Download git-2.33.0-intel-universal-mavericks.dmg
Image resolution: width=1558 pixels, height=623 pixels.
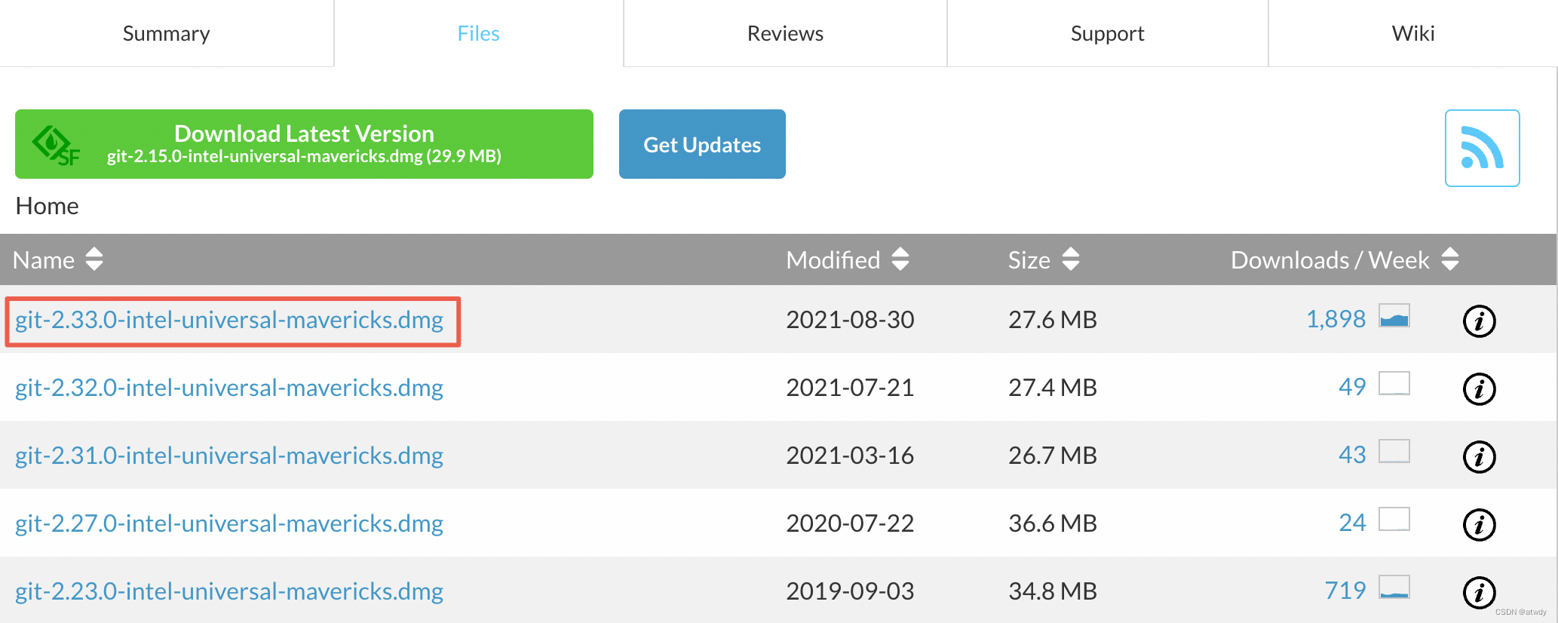click(x=229, y=320)
